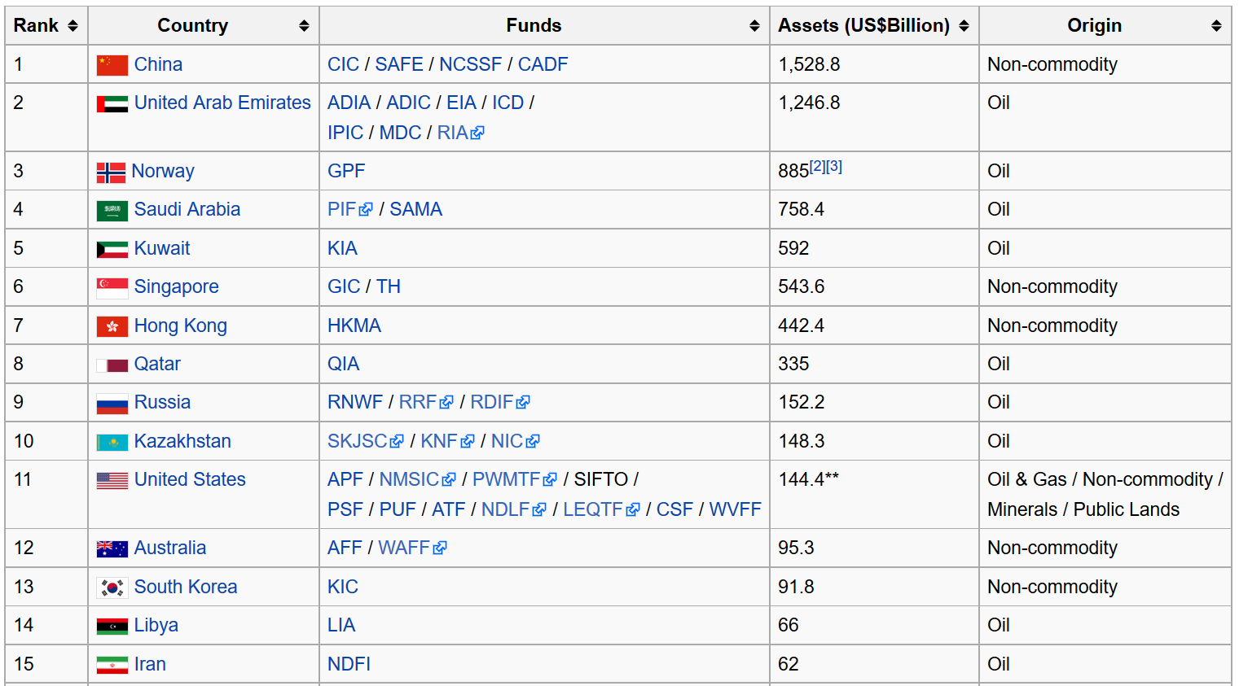The width and height of the screenshot is (1239, 686).
Task: Sort by Assets (US$Billion) column
Action: point(964,26)
